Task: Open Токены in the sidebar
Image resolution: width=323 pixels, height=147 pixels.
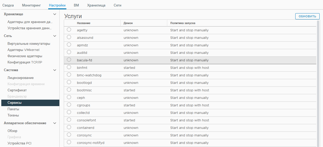Action: (x=13, y=115)
